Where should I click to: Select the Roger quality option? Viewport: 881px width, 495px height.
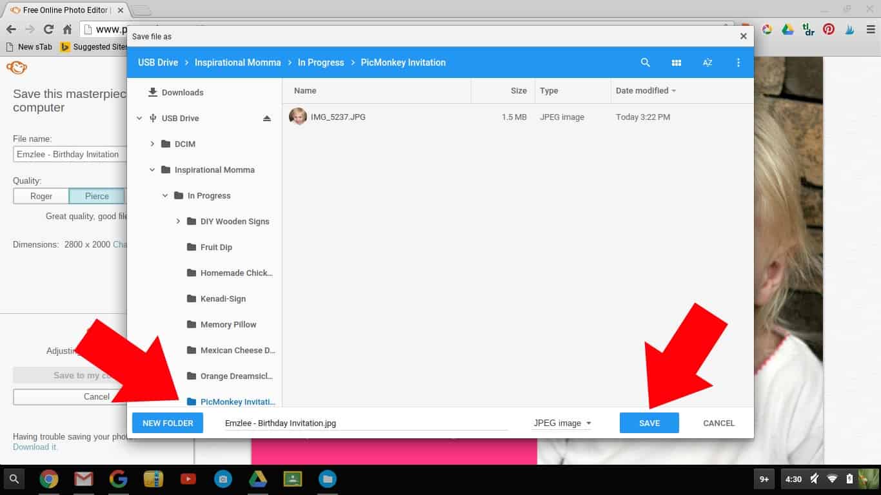pyautogui.click(x=41, y=196)
